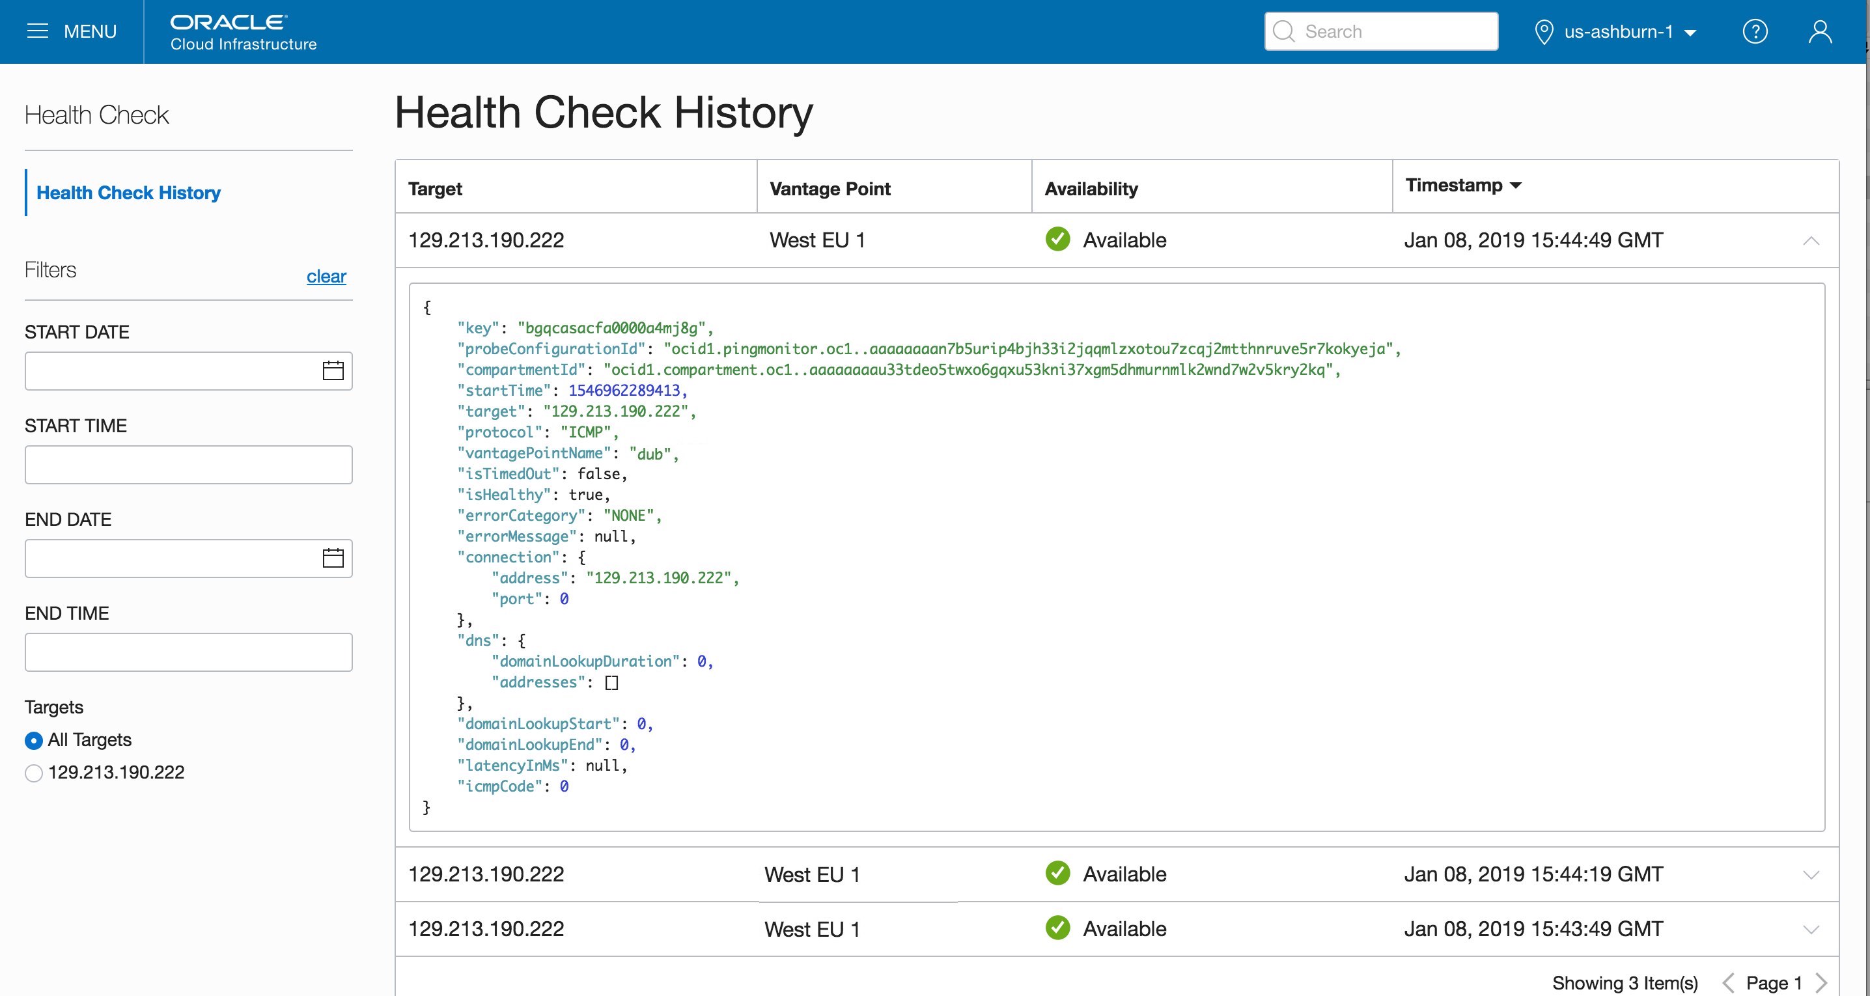Click the help question mark icon
Image resolution: width=1870 pixels, height=996 pixels.
[1755, 31]
